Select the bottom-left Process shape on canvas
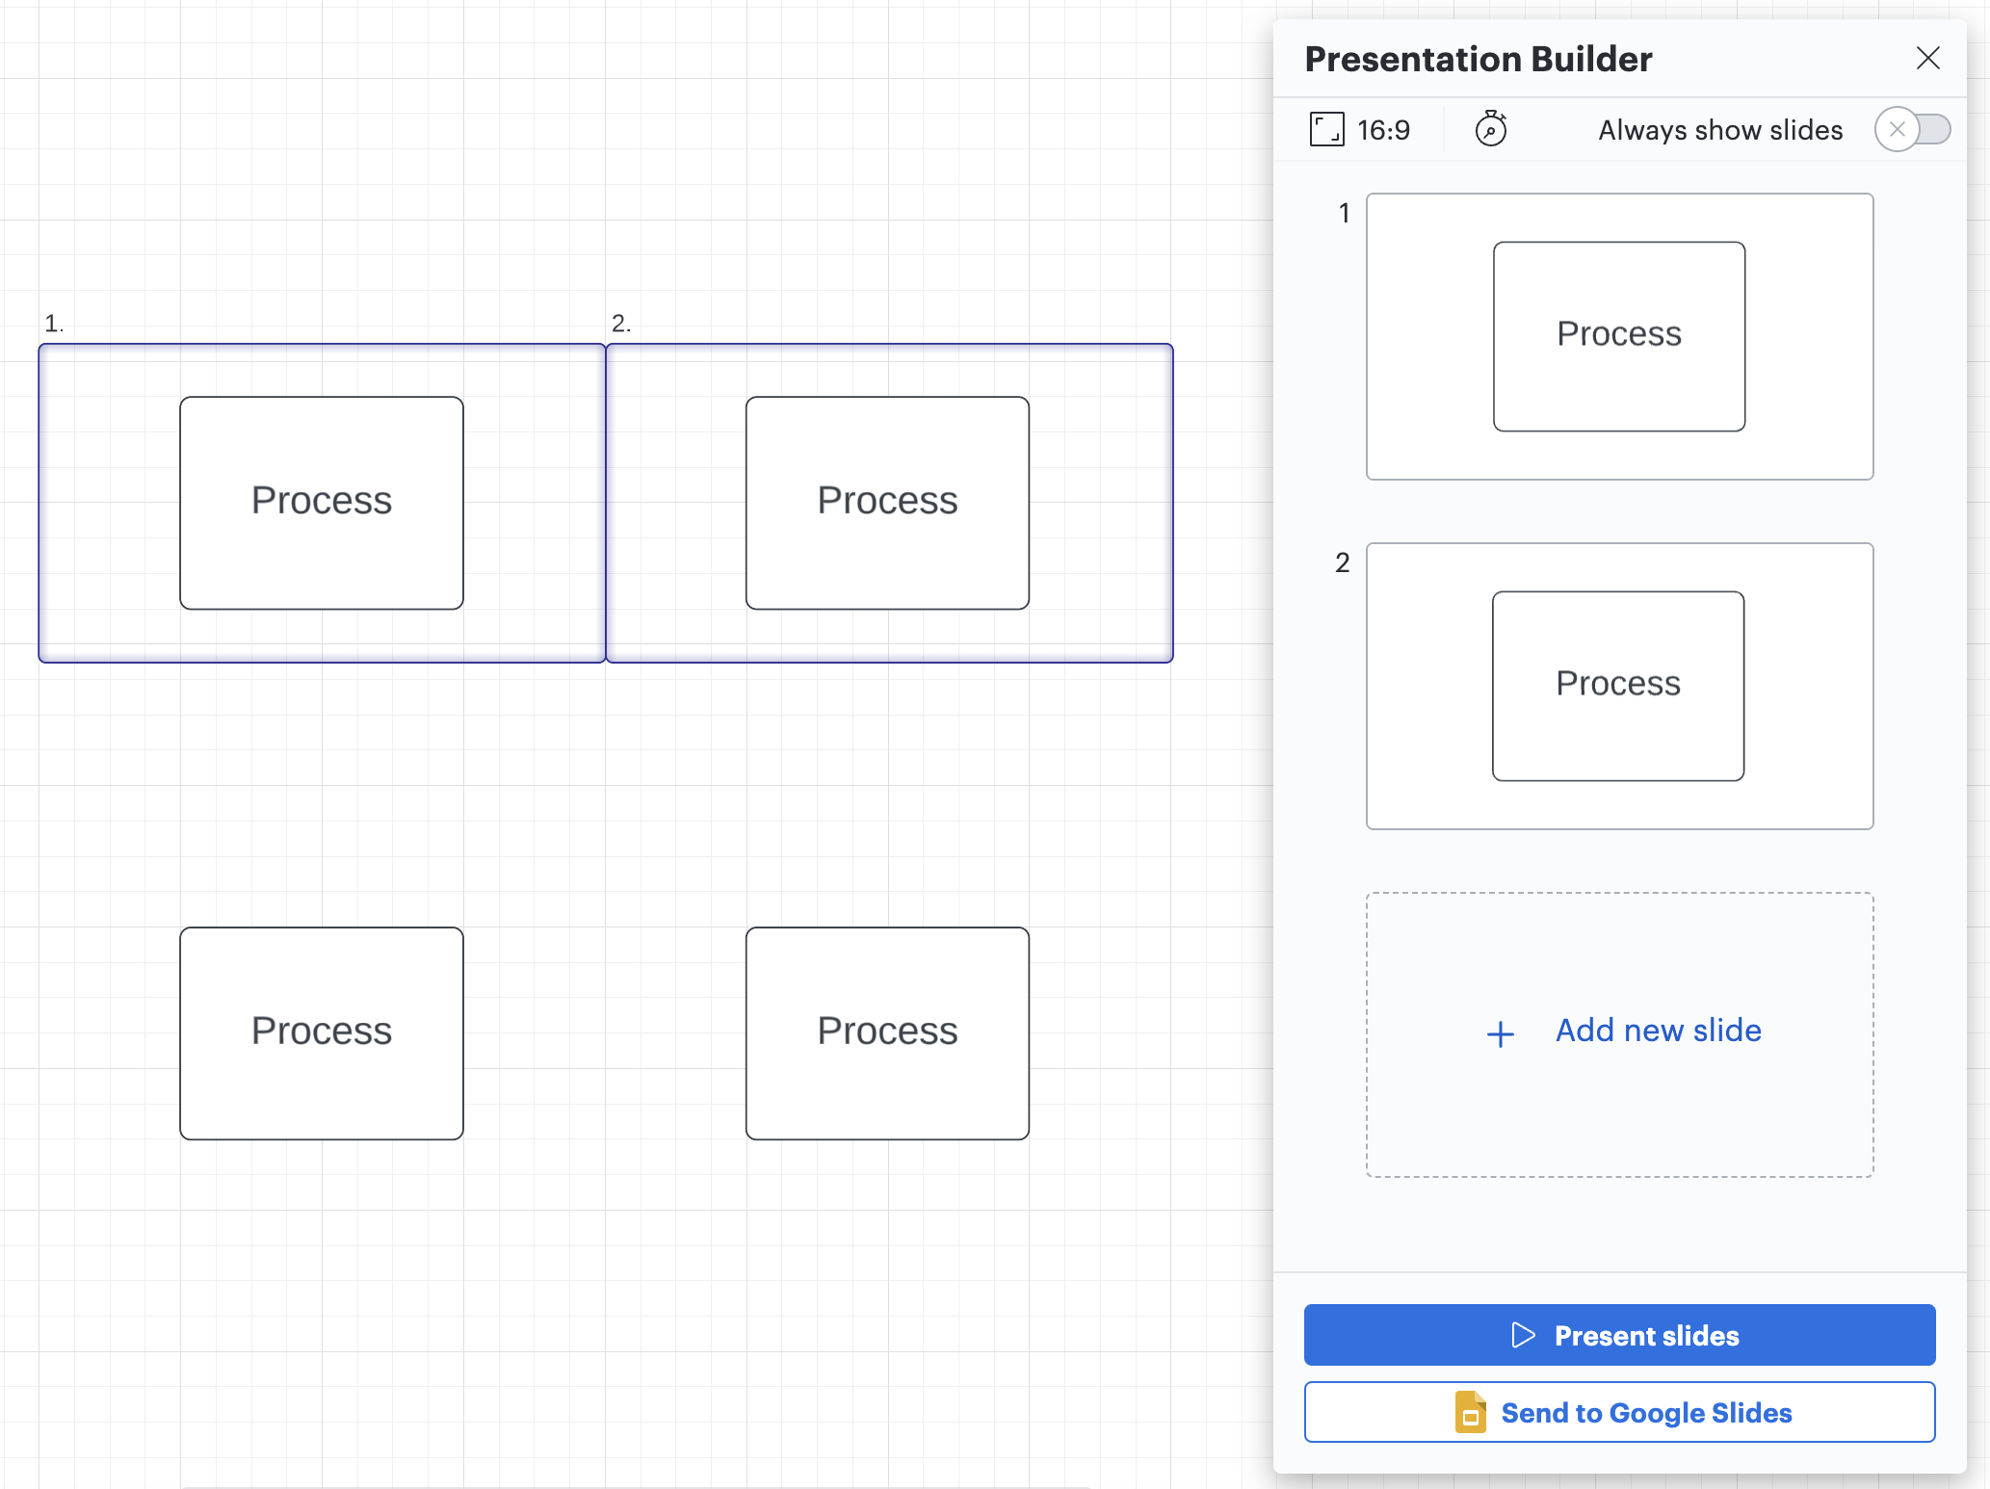The width and height of the screenshot is (1990, 1489). pos(322,1032)
